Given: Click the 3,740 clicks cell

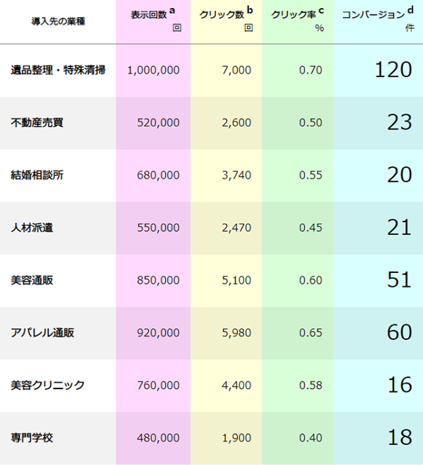Looking at the screenshot, I should coord(236,175).
